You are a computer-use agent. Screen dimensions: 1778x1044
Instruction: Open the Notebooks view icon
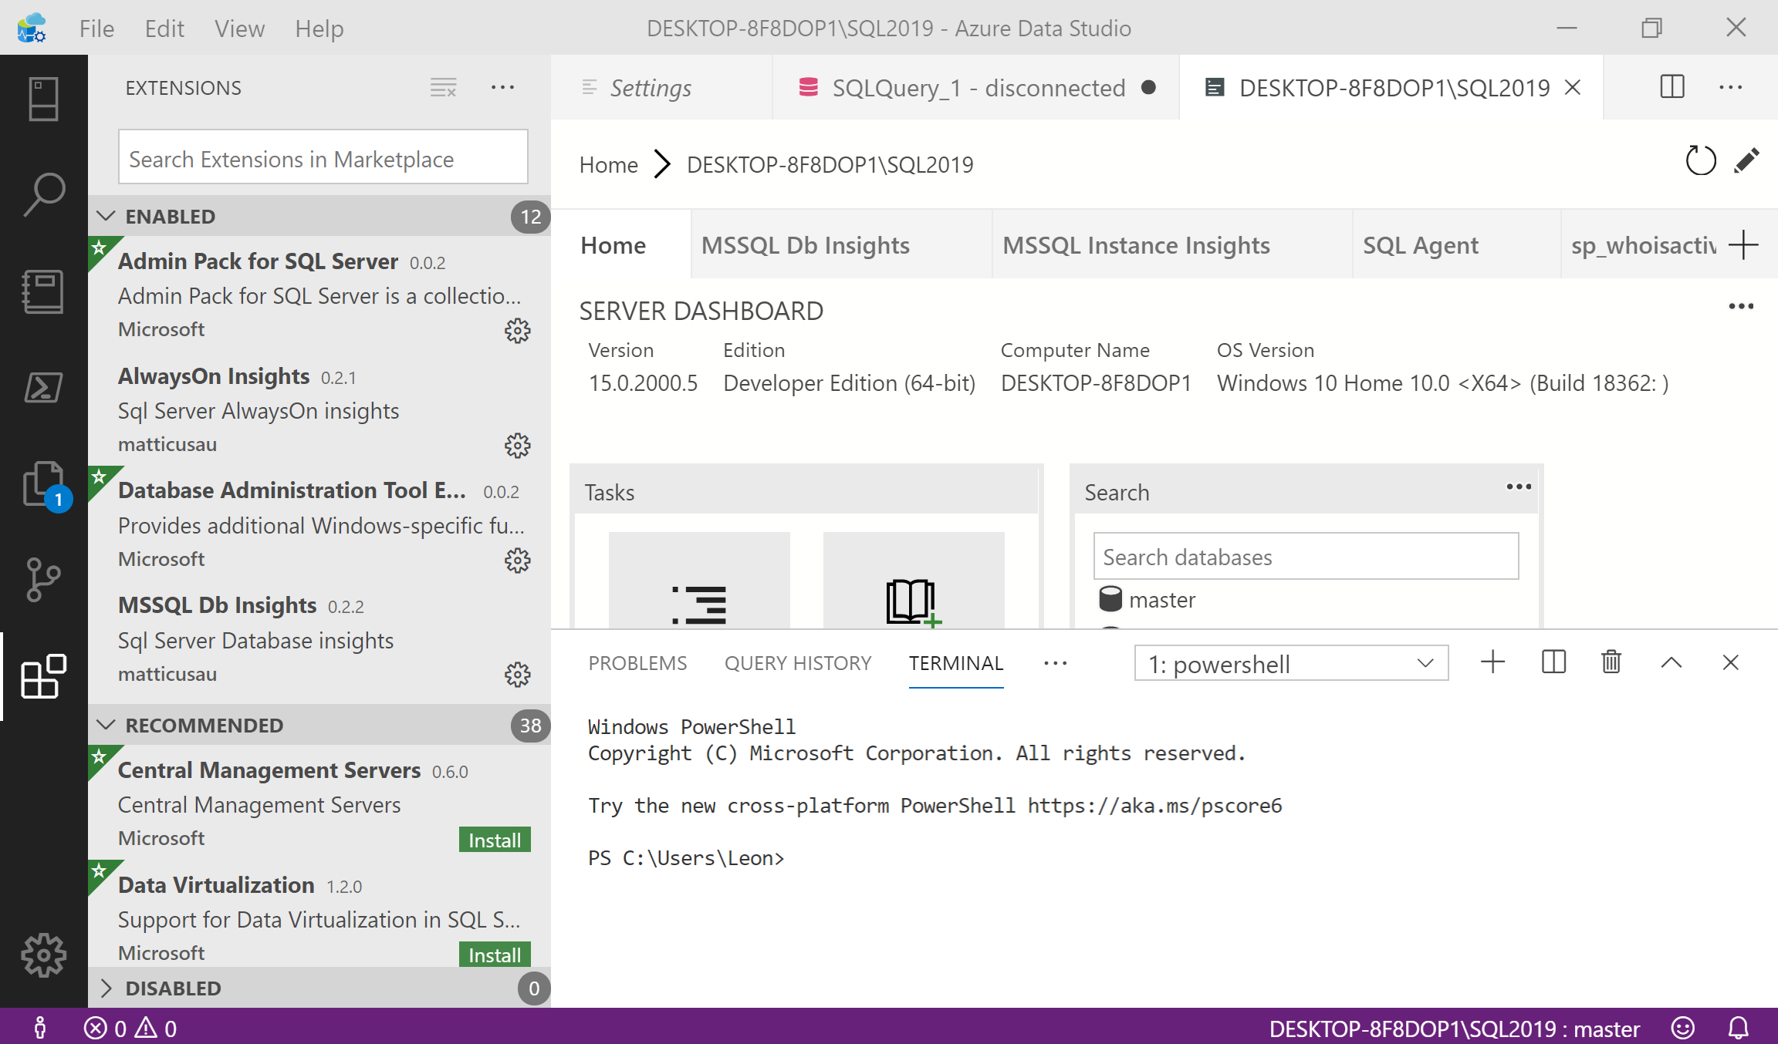(43, 291)
